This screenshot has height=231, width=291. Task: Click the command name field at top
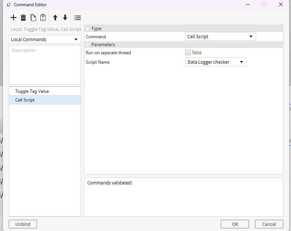coord(45,29)
